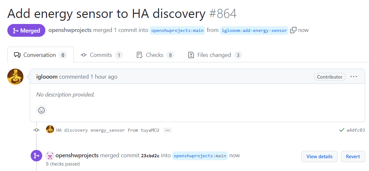
Task: Switch to the Conversation tab
Action: click(x=41, y=55)
